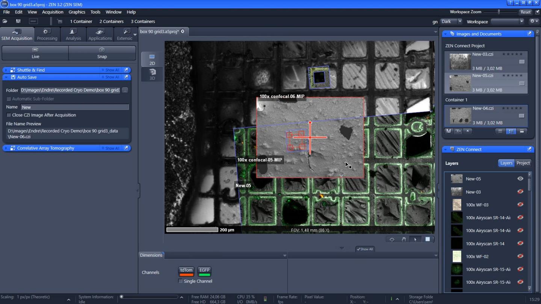
Task: Open the Acquisition menu
Action: pyautogui.click(x=53, y=12)
